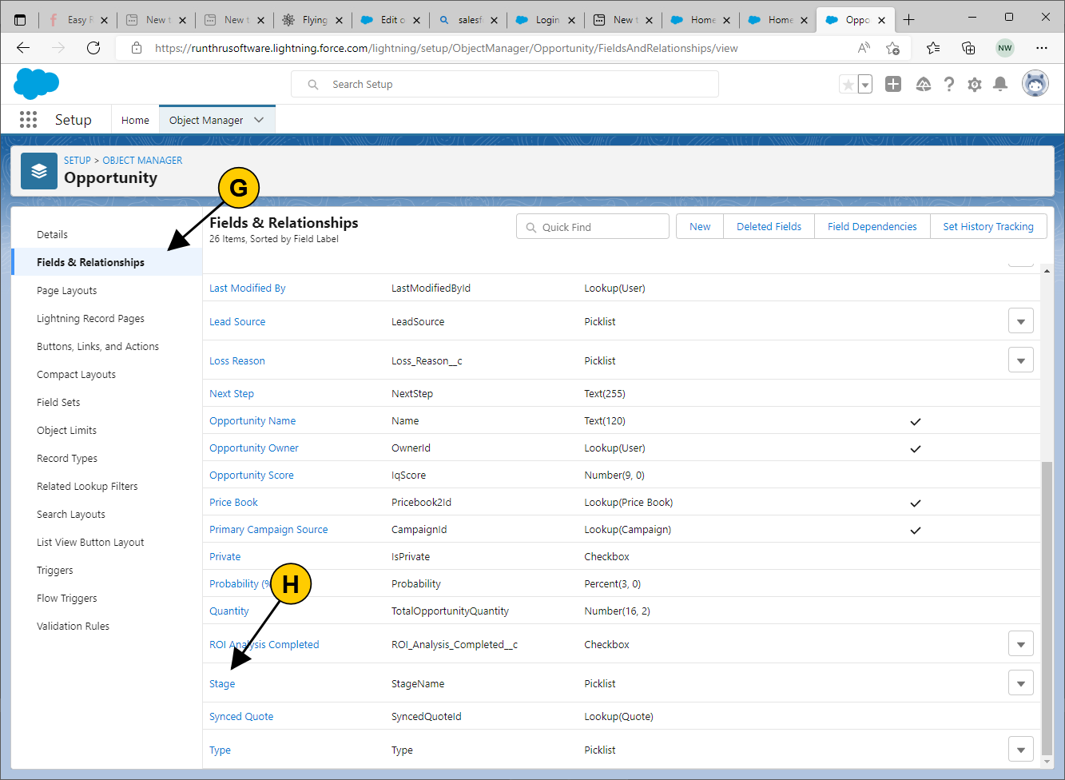This screenshot has height=780, width=1065.
Task: Click the Salesforce cloud logo
Action: click(x=37, y=84)
